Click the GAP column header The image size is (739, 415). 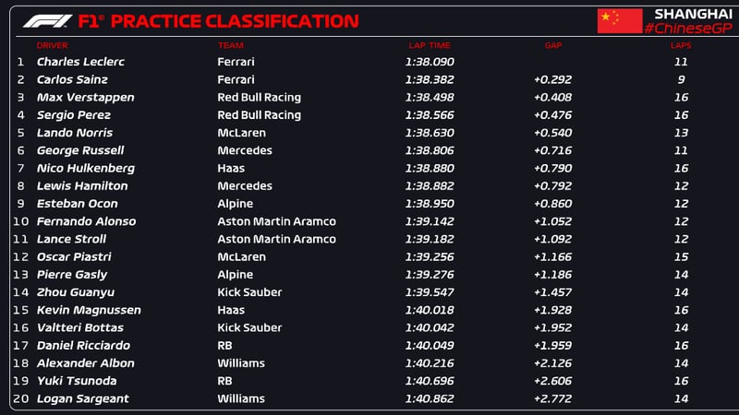tap(553, 45)
